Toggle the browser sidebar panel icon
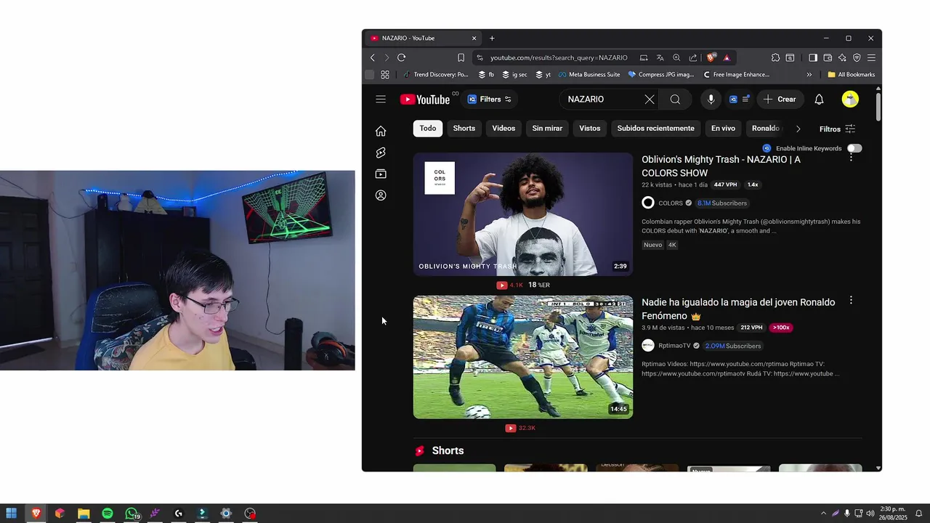930x523 pixels. point(813,57)
